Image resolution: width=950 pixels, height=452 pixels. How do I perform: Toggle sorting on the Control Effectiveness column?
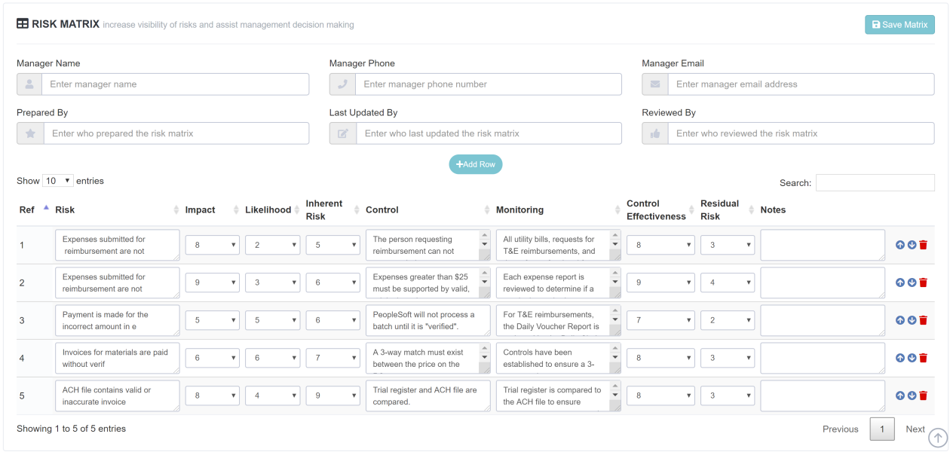click(657, 209)
